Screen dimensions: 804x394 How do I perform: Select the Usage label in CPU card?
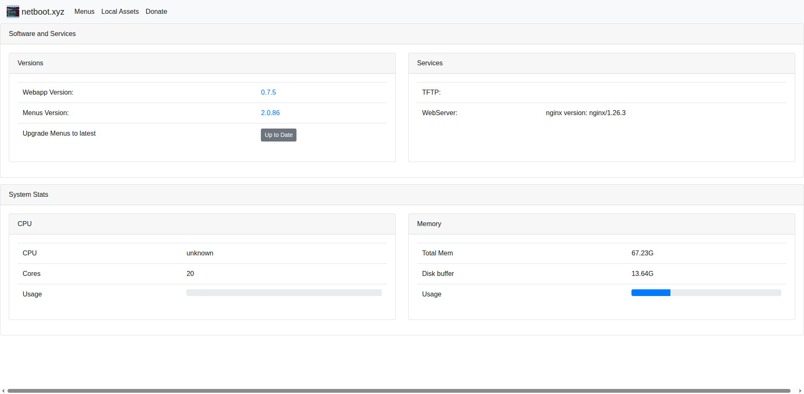click(32, 294)
